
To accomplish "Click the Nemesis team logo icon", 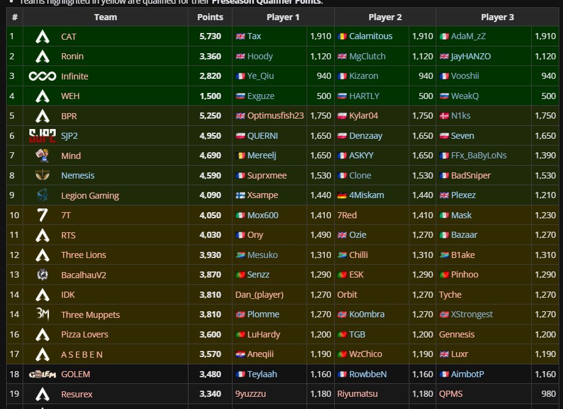I will point(42,175).
